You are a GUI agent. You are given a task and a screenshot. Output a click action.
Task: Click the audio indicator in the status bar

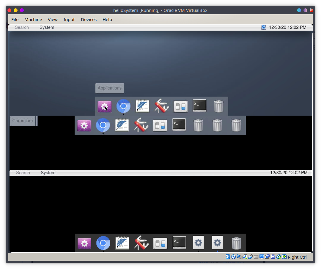click(239, 257)
